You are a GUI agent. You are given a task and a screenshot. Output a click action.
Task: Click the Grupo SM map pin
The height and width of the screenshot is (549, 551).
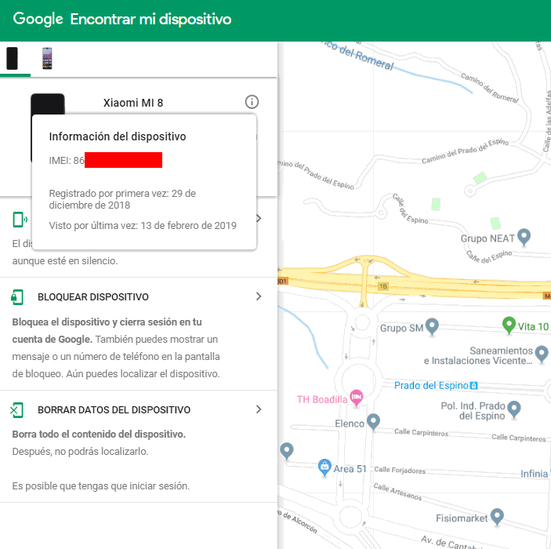432,327
